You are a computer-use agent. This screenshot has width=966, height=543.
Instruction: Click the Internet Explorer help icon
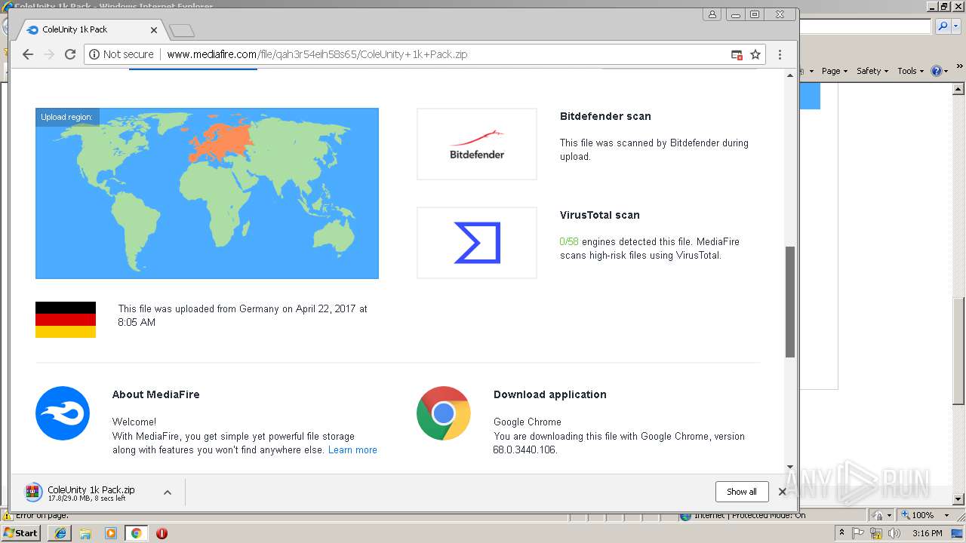[x=937, y=71]
